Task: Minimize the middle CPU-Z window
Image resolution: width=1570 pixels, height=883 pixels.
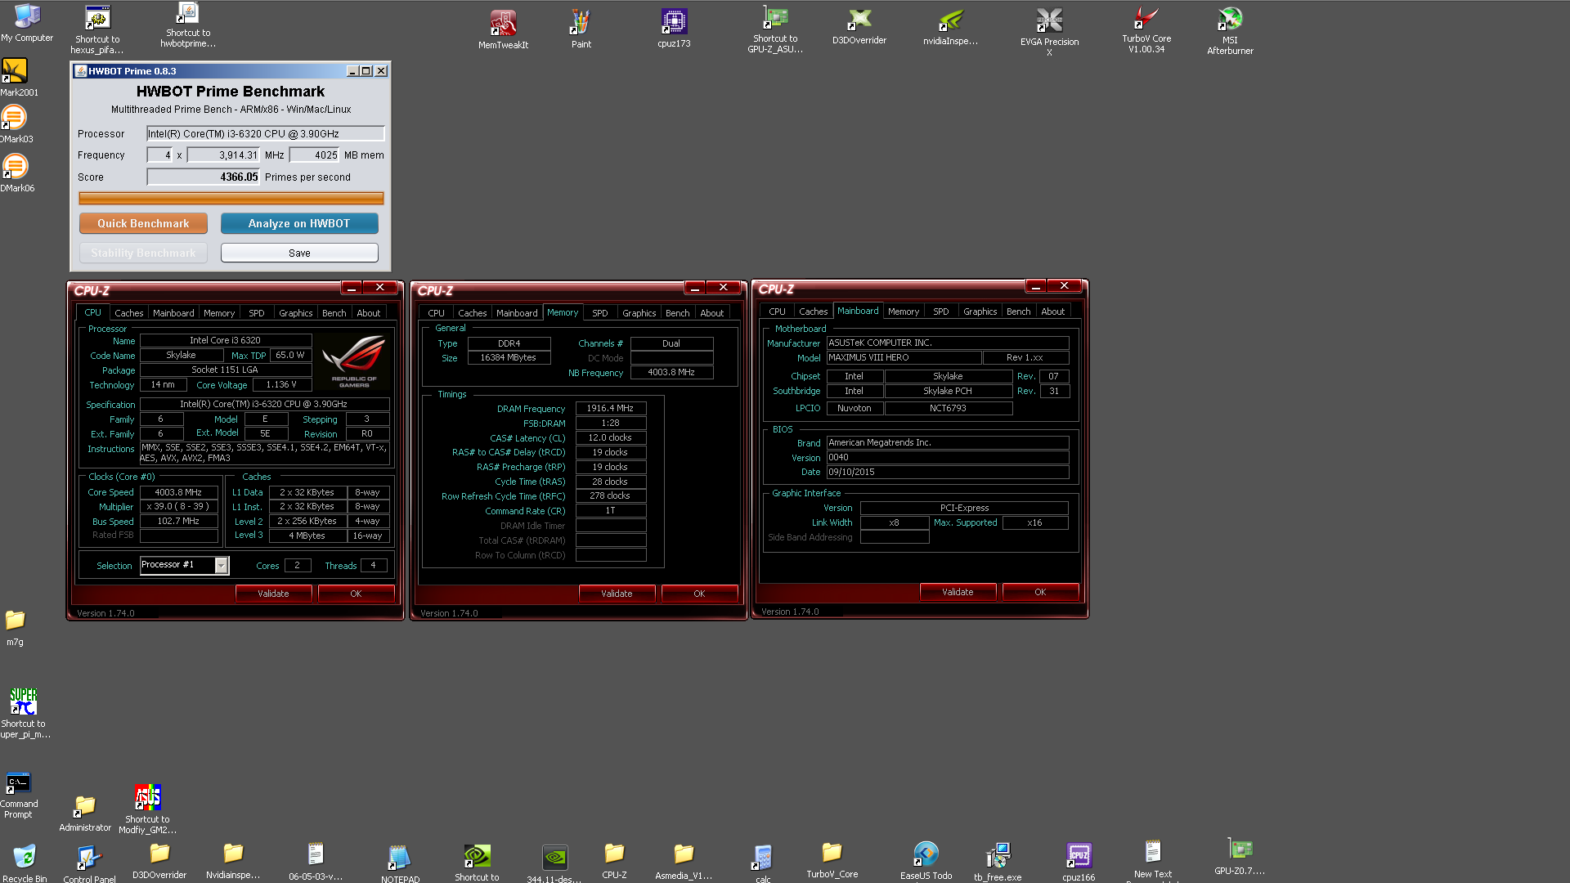Action: point(694,288)
